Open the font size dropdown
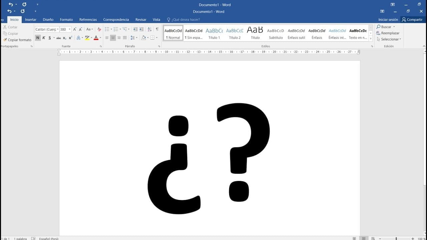The height and width of the screenshot is (240, 427). (x=70, y=29)
